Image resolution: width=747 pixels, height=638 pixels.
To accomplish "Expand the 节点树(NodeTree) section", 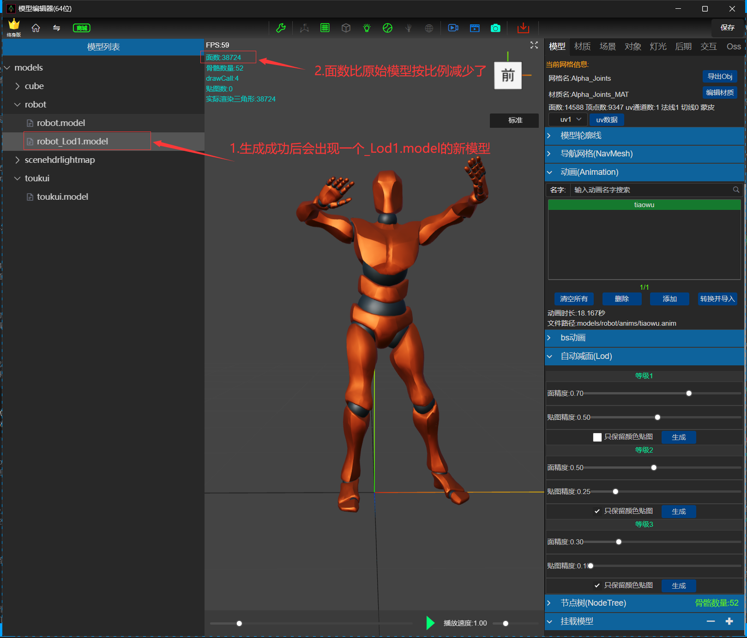I will click(x=645, y=603).
